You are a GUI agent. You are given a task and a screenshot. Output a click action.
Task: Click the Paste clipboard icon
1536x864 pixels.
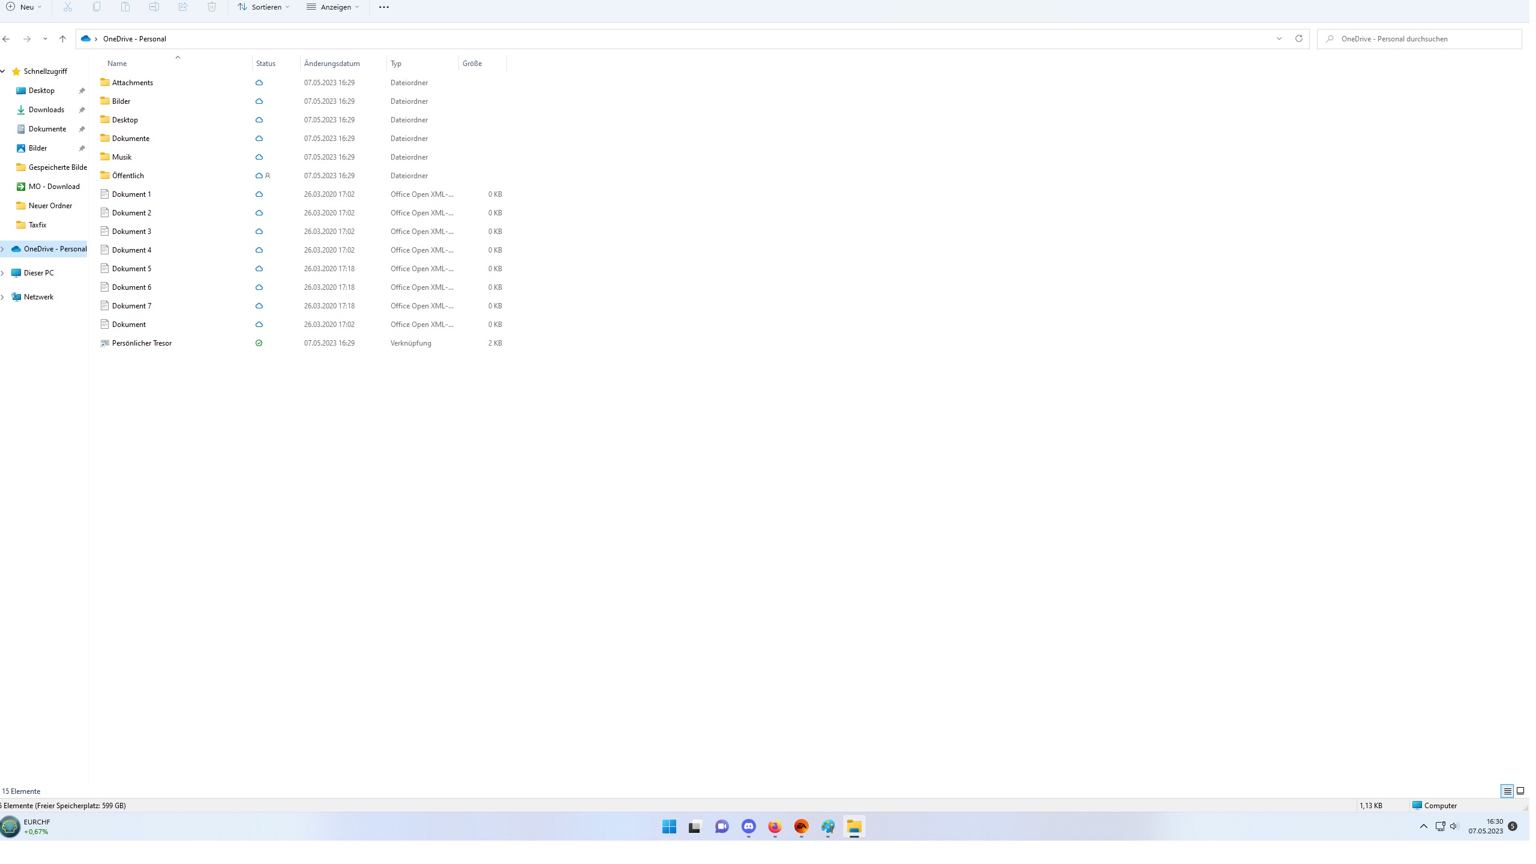[x=125, y=7]
